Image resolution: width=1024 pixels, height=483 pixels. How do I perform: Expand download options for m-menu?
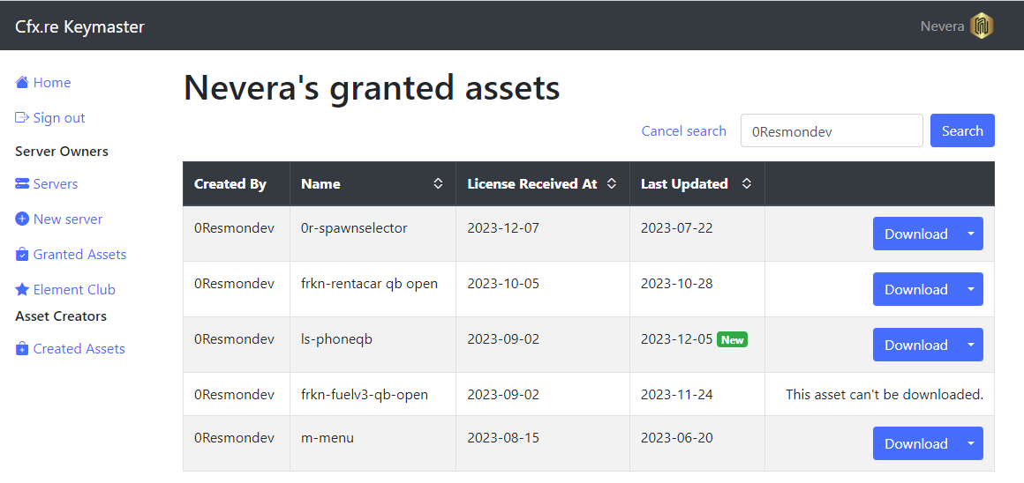(971, 444)
